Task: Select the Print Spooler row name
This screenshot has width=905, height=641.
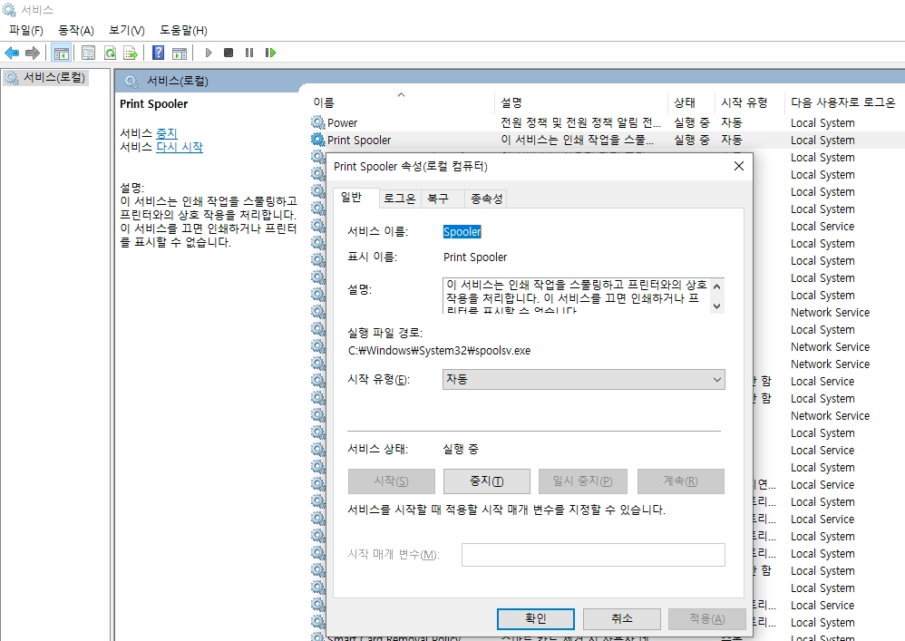Action: [359, 141]
